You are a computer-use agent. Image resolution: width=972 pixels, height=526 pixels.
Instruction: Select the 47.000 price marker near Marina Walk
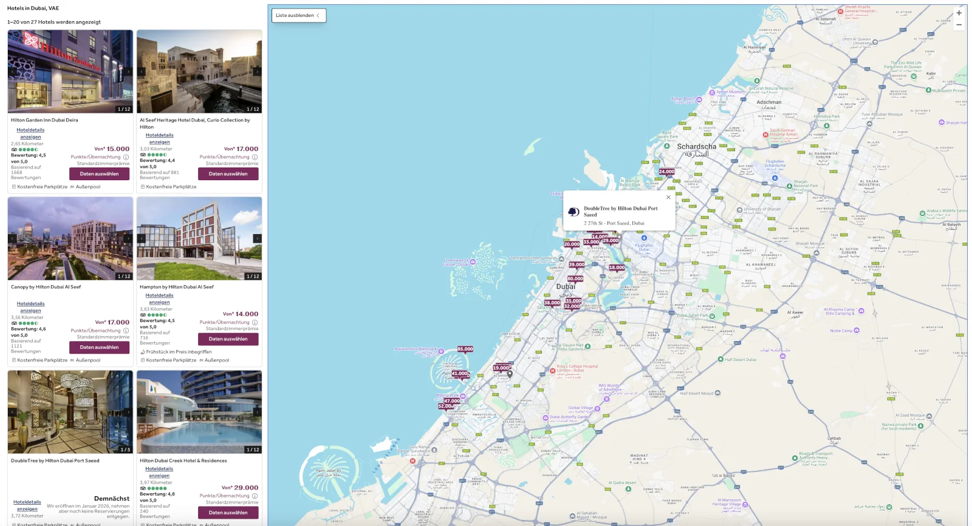pos(451,401)
